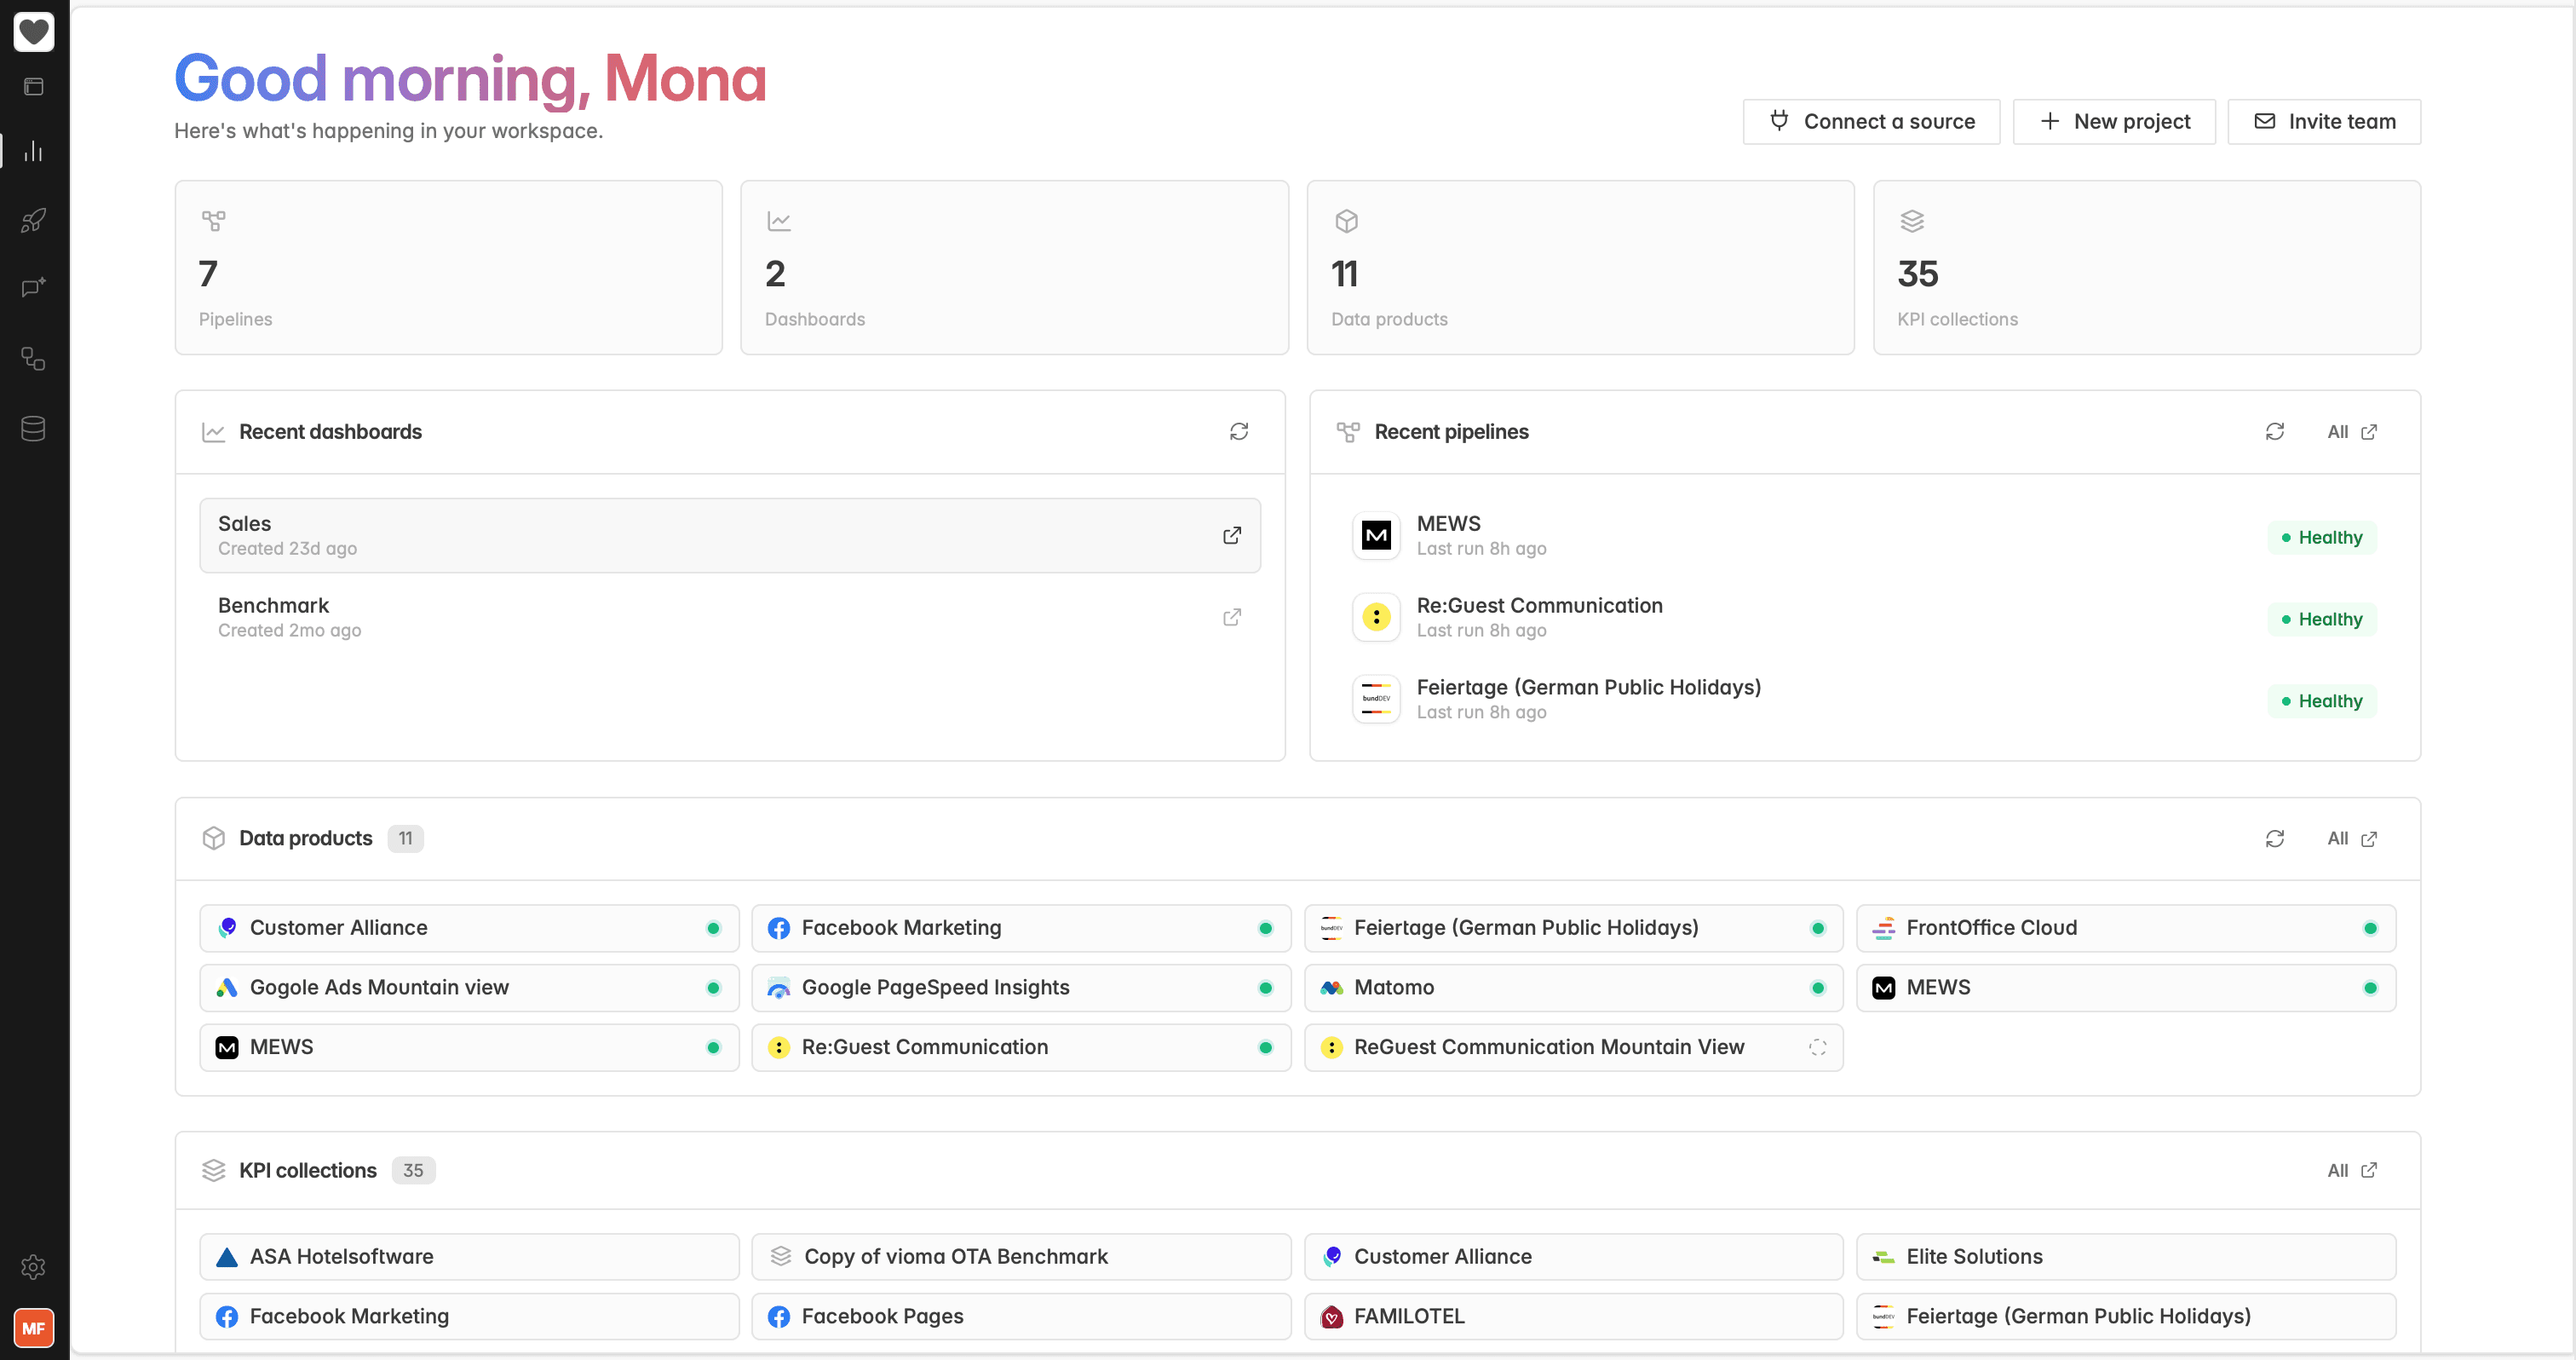Open the bar chart dashboards sidebar icon
2576x1360 pixels.
(x=34, y=151)
